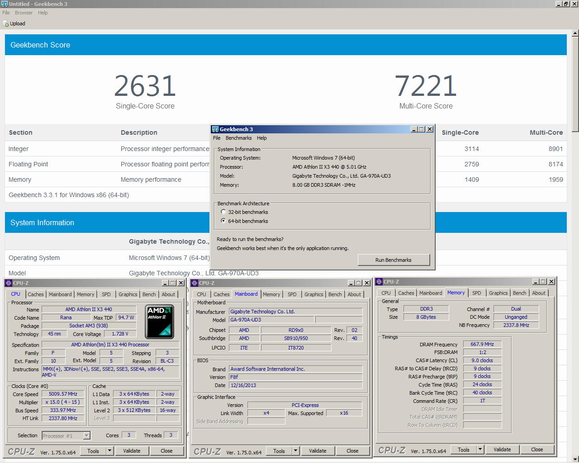The image size is (579, 463).
Task: Click Validate in right CPU-Z window
Action: pyautogui.click(x=502, y=449)
